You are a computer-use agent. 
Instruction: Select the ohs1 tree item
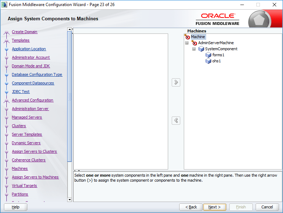(217, 61)
